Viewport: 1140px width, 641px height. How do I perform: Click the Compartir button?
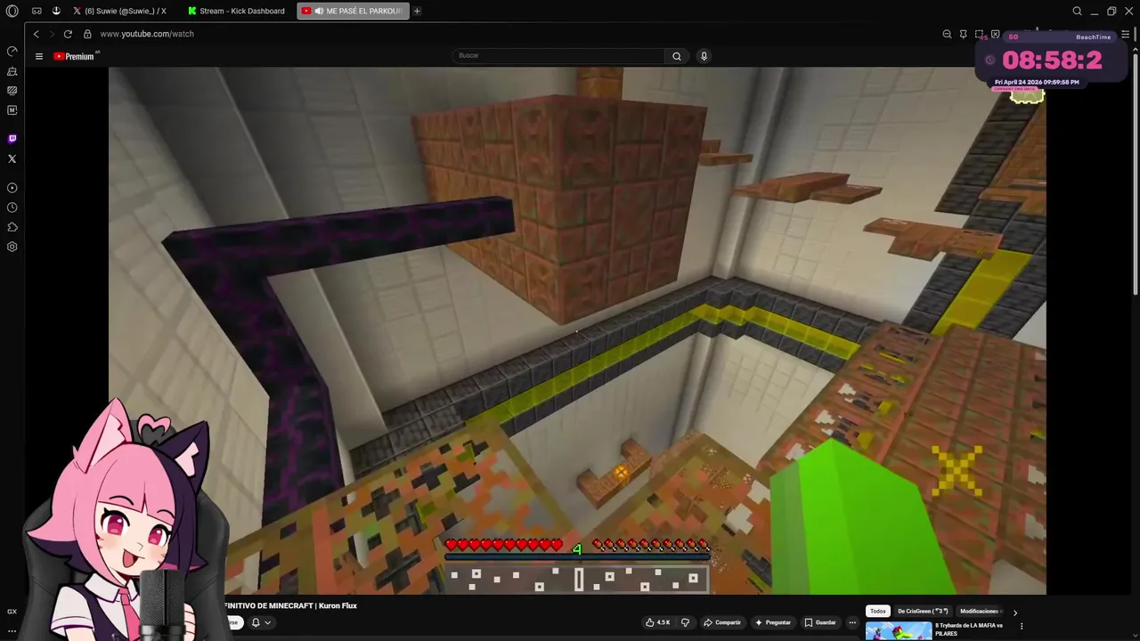722,622
